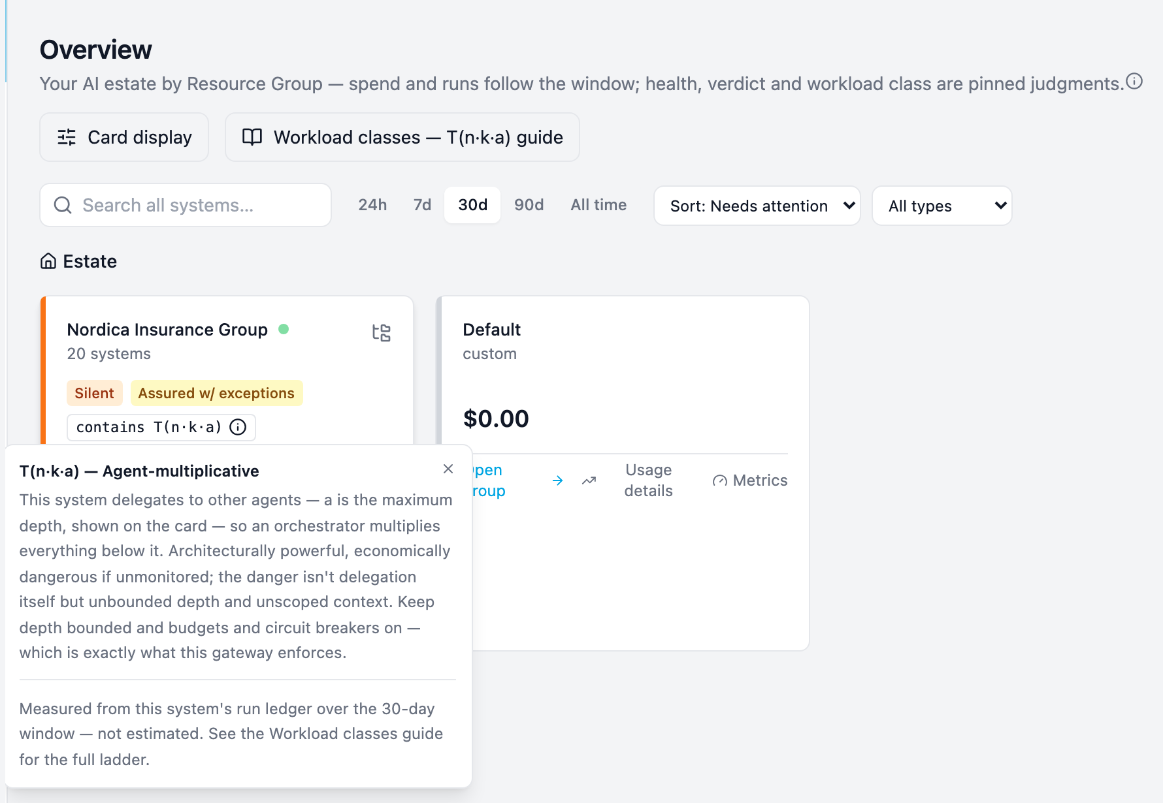Screen dimensions: 1163x803
Task: Click the trend chart icon beside Usage details
Action: point(589,480)
